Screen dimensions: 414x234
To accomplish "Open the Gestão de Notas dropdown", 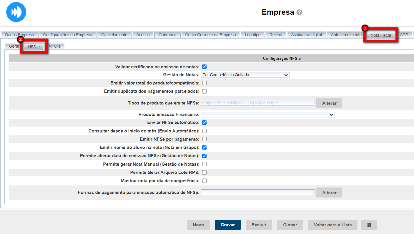I will click(245, 75).
